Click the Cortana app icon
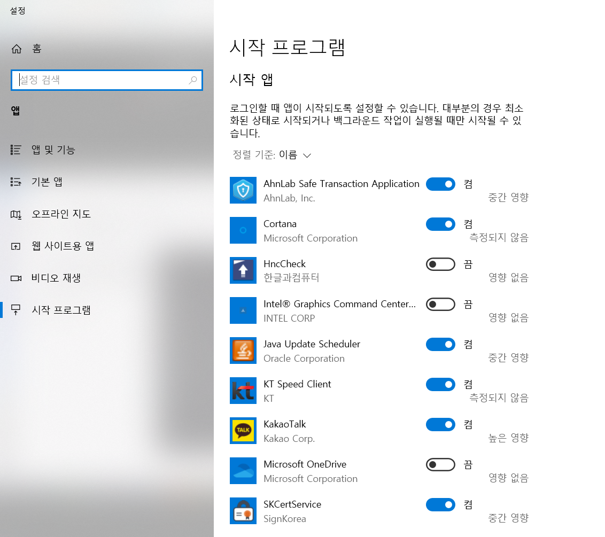This screenshot has width=605, height=537. tap(243, 230)
